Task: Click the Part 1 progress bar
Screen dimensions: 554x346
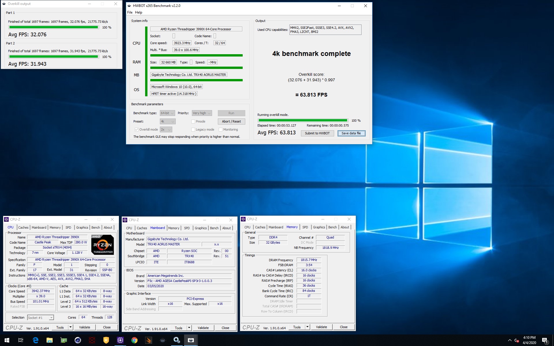Action: [x=54, y=27]
